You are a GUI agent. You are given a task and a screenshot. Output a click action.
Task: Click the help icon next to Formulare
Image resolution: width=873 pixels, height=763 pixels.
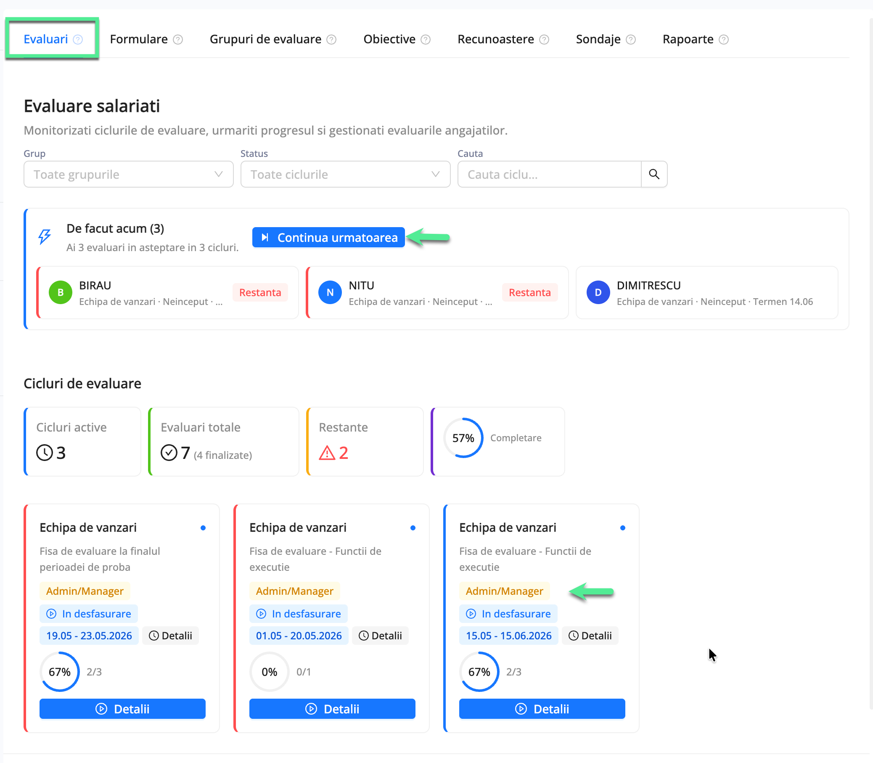coord(178,40)
